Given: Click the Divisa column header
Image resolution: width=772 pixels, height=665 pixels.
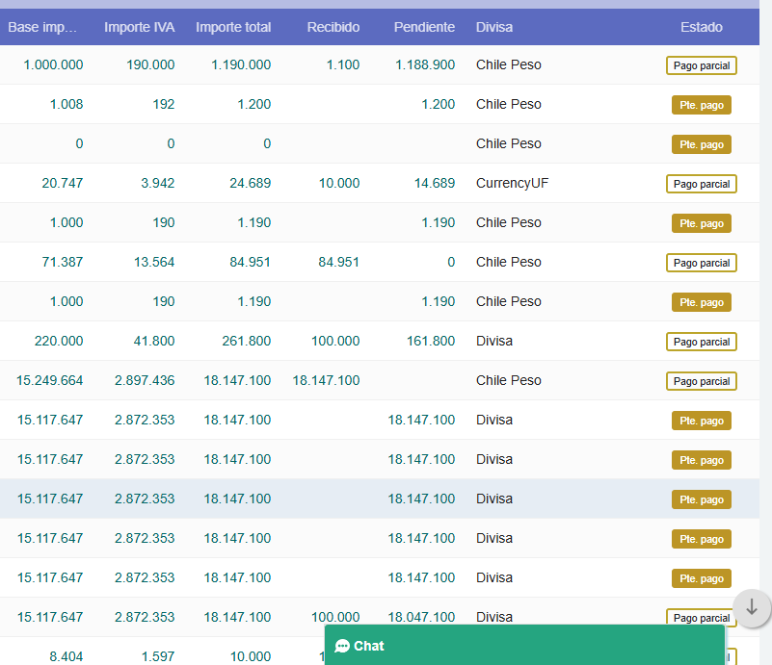Looking at the screenshot, I should [x=494, y=27].
